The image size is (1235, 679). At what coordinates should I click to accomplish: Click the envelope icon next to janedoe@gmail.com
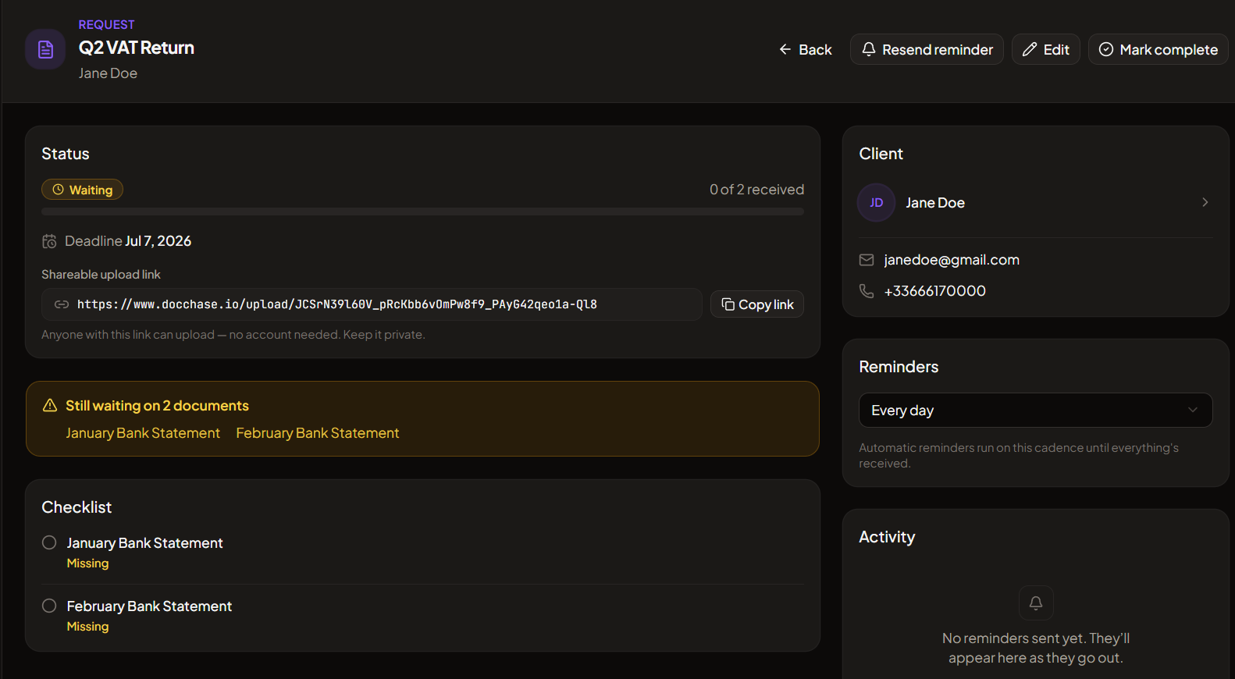pyautogui.click(x=867, y=260)
